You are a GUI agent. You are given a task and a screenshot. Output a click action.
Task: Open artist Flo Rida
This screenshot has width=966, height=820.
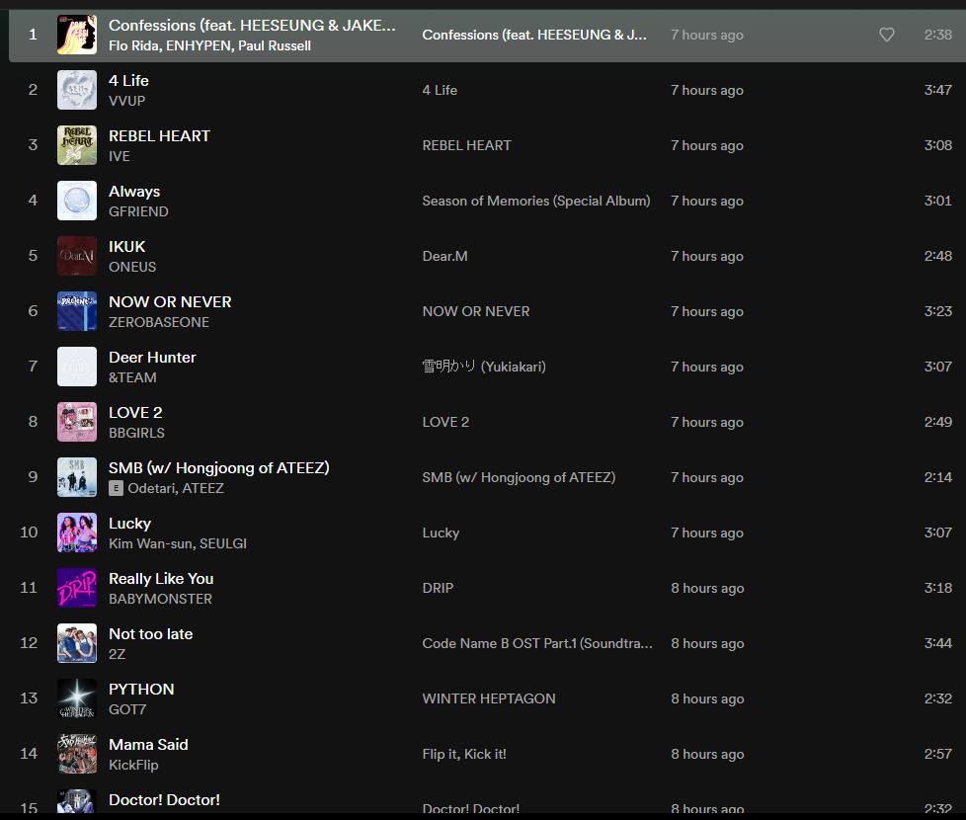point(133,45)
